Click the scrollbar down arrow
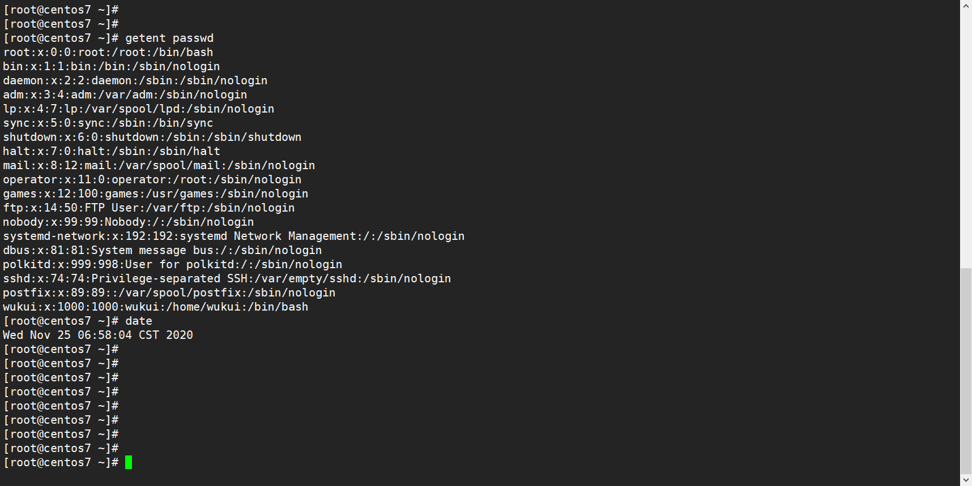972x486 pixels. 966,480
